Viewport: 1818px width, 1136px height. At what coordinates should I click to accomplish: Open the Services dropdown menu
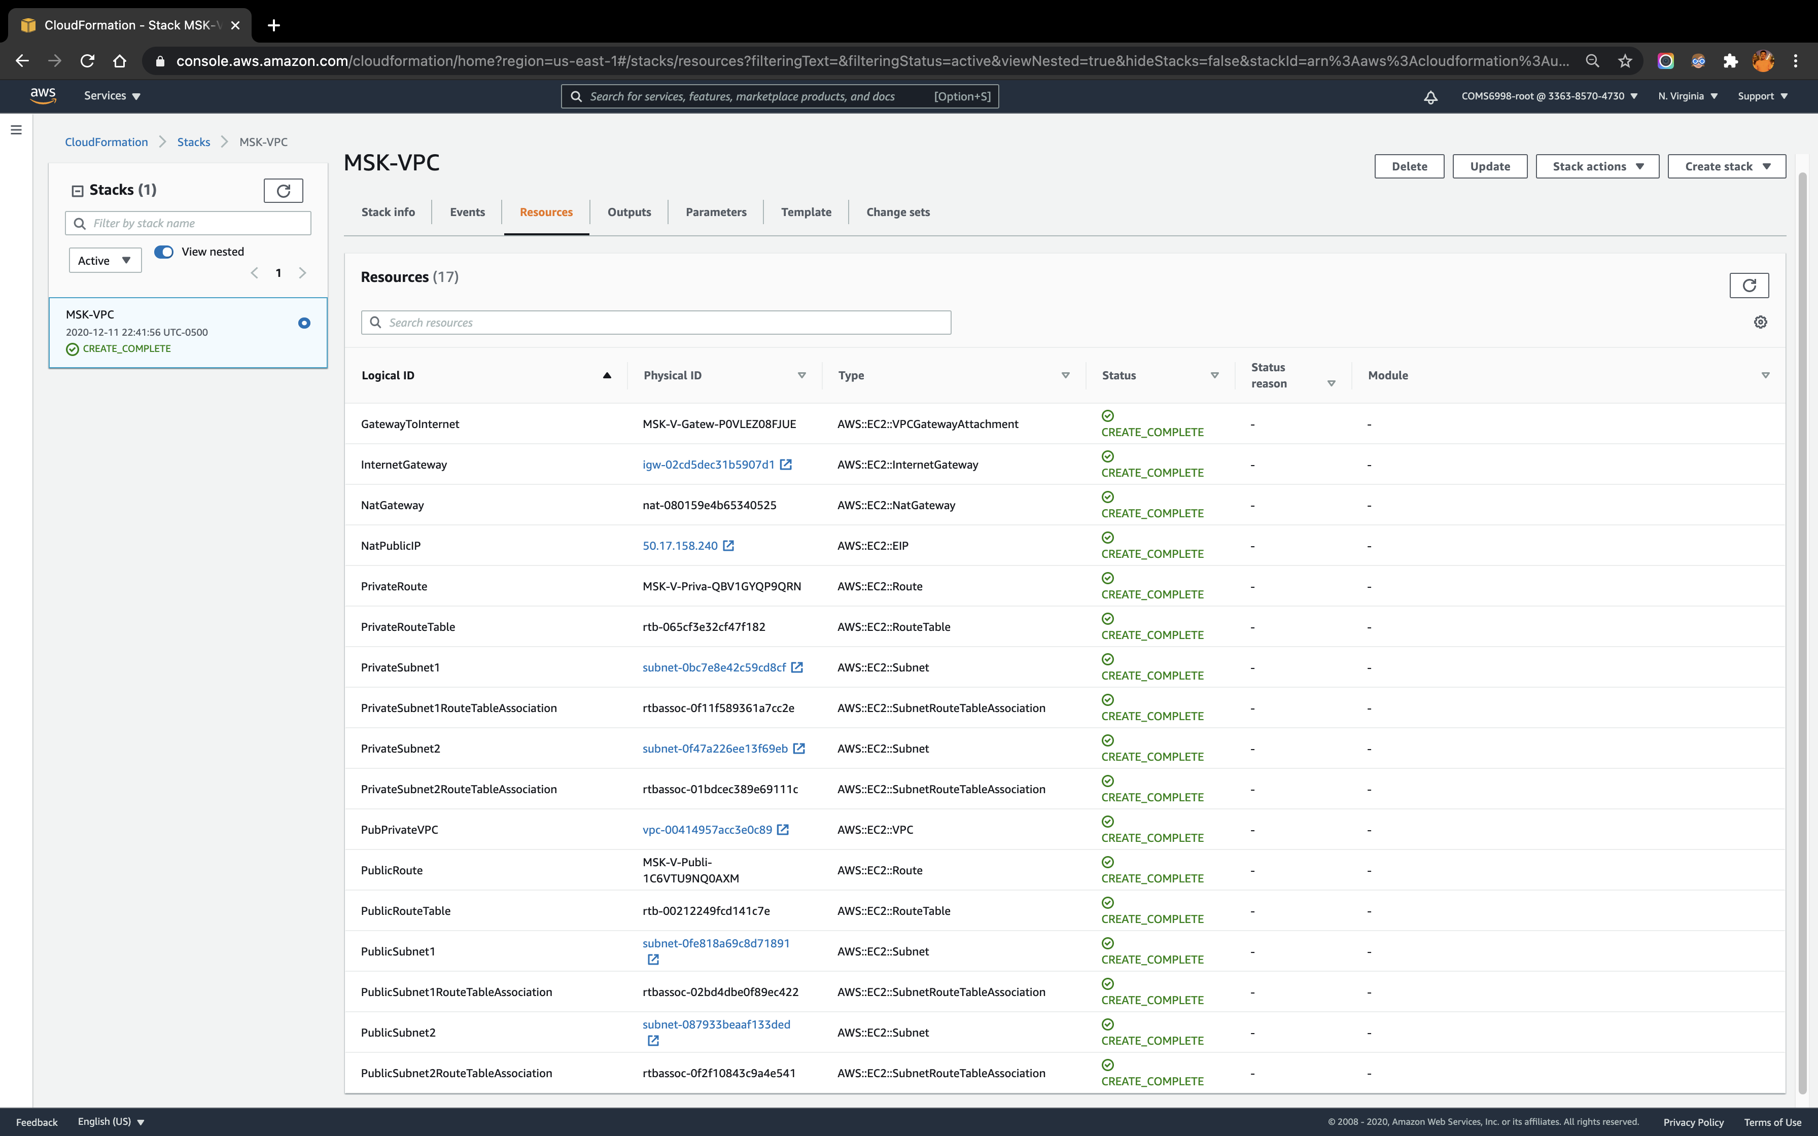(x=112, y=96)
